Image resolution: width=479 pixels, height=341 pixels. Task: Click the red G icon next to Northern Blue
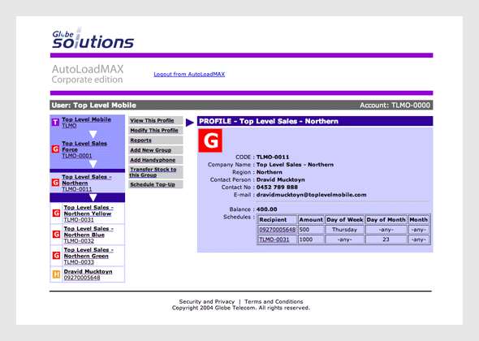[56, 235]
